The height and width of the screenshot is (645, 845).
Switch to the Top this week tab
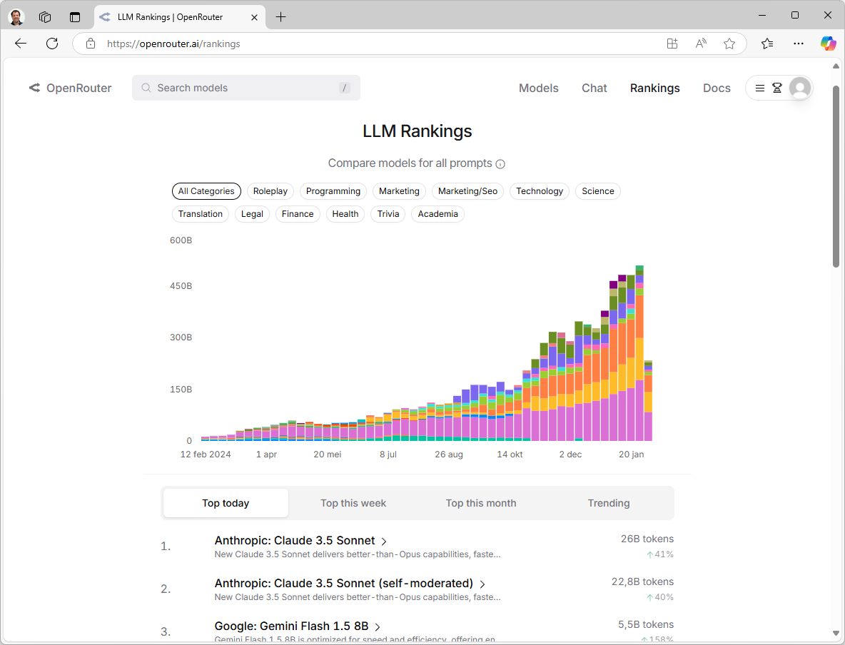pyautogui.click(x=353, y=503)
